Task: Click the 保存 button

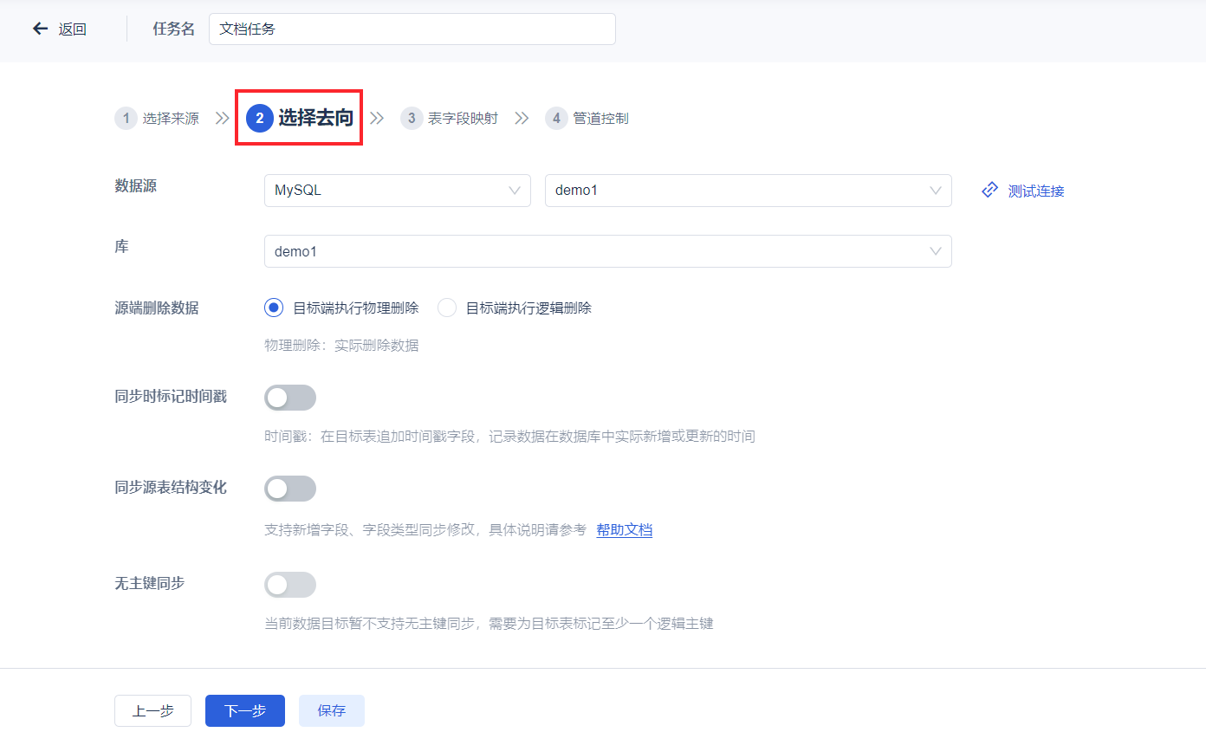Action: pos(331,710)
